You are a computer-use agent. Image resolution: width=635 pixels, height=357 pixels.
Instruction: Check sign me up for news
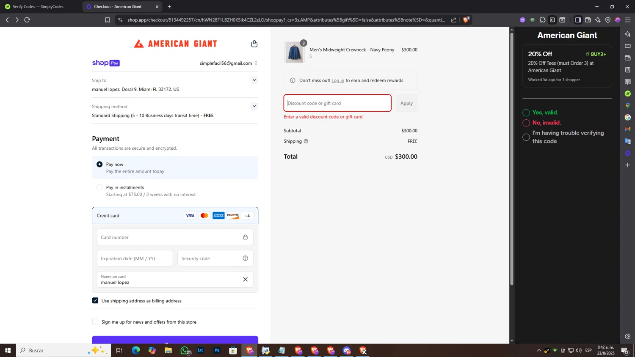tap(95, 321)
